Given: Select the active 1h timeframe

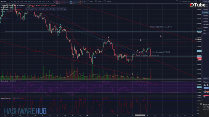Looking at the screenshot, I should pos(29,1).
